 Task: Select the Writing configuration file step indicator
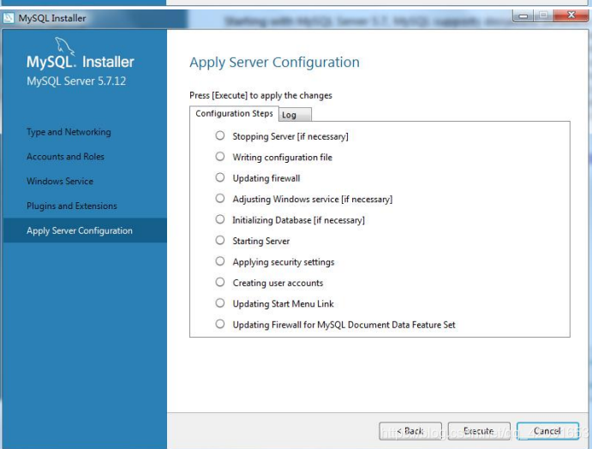point(220,157)
